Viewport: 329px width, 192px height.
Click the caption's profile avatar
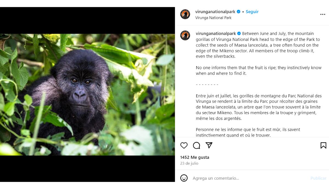point(185,35)
